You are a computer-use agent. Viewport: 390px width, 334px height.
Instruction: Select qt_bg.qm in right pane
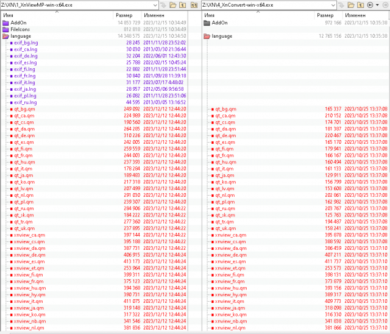point(226,109)
